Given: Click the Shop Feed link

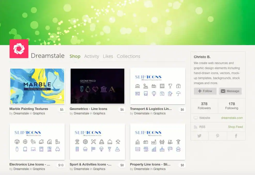Looking at the screenshot, I should click(235, 127).
